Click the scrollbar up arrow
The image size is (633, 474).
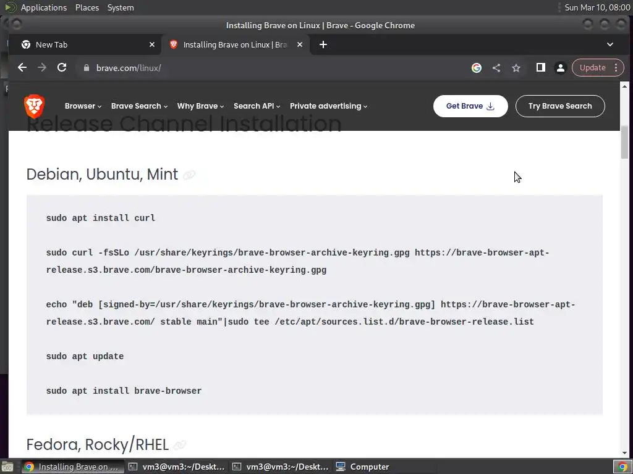point(624,86)
